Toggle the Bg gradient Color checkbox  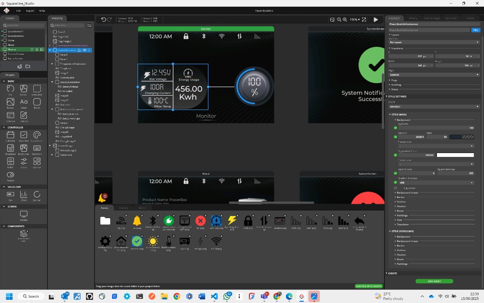pos(395,155)
